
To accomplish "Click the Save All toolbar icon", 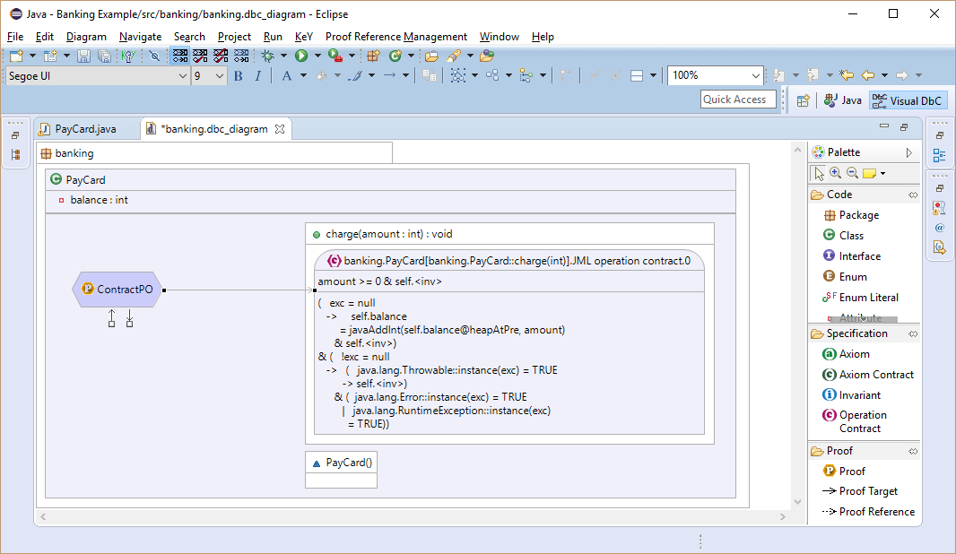I will (104, 56).
